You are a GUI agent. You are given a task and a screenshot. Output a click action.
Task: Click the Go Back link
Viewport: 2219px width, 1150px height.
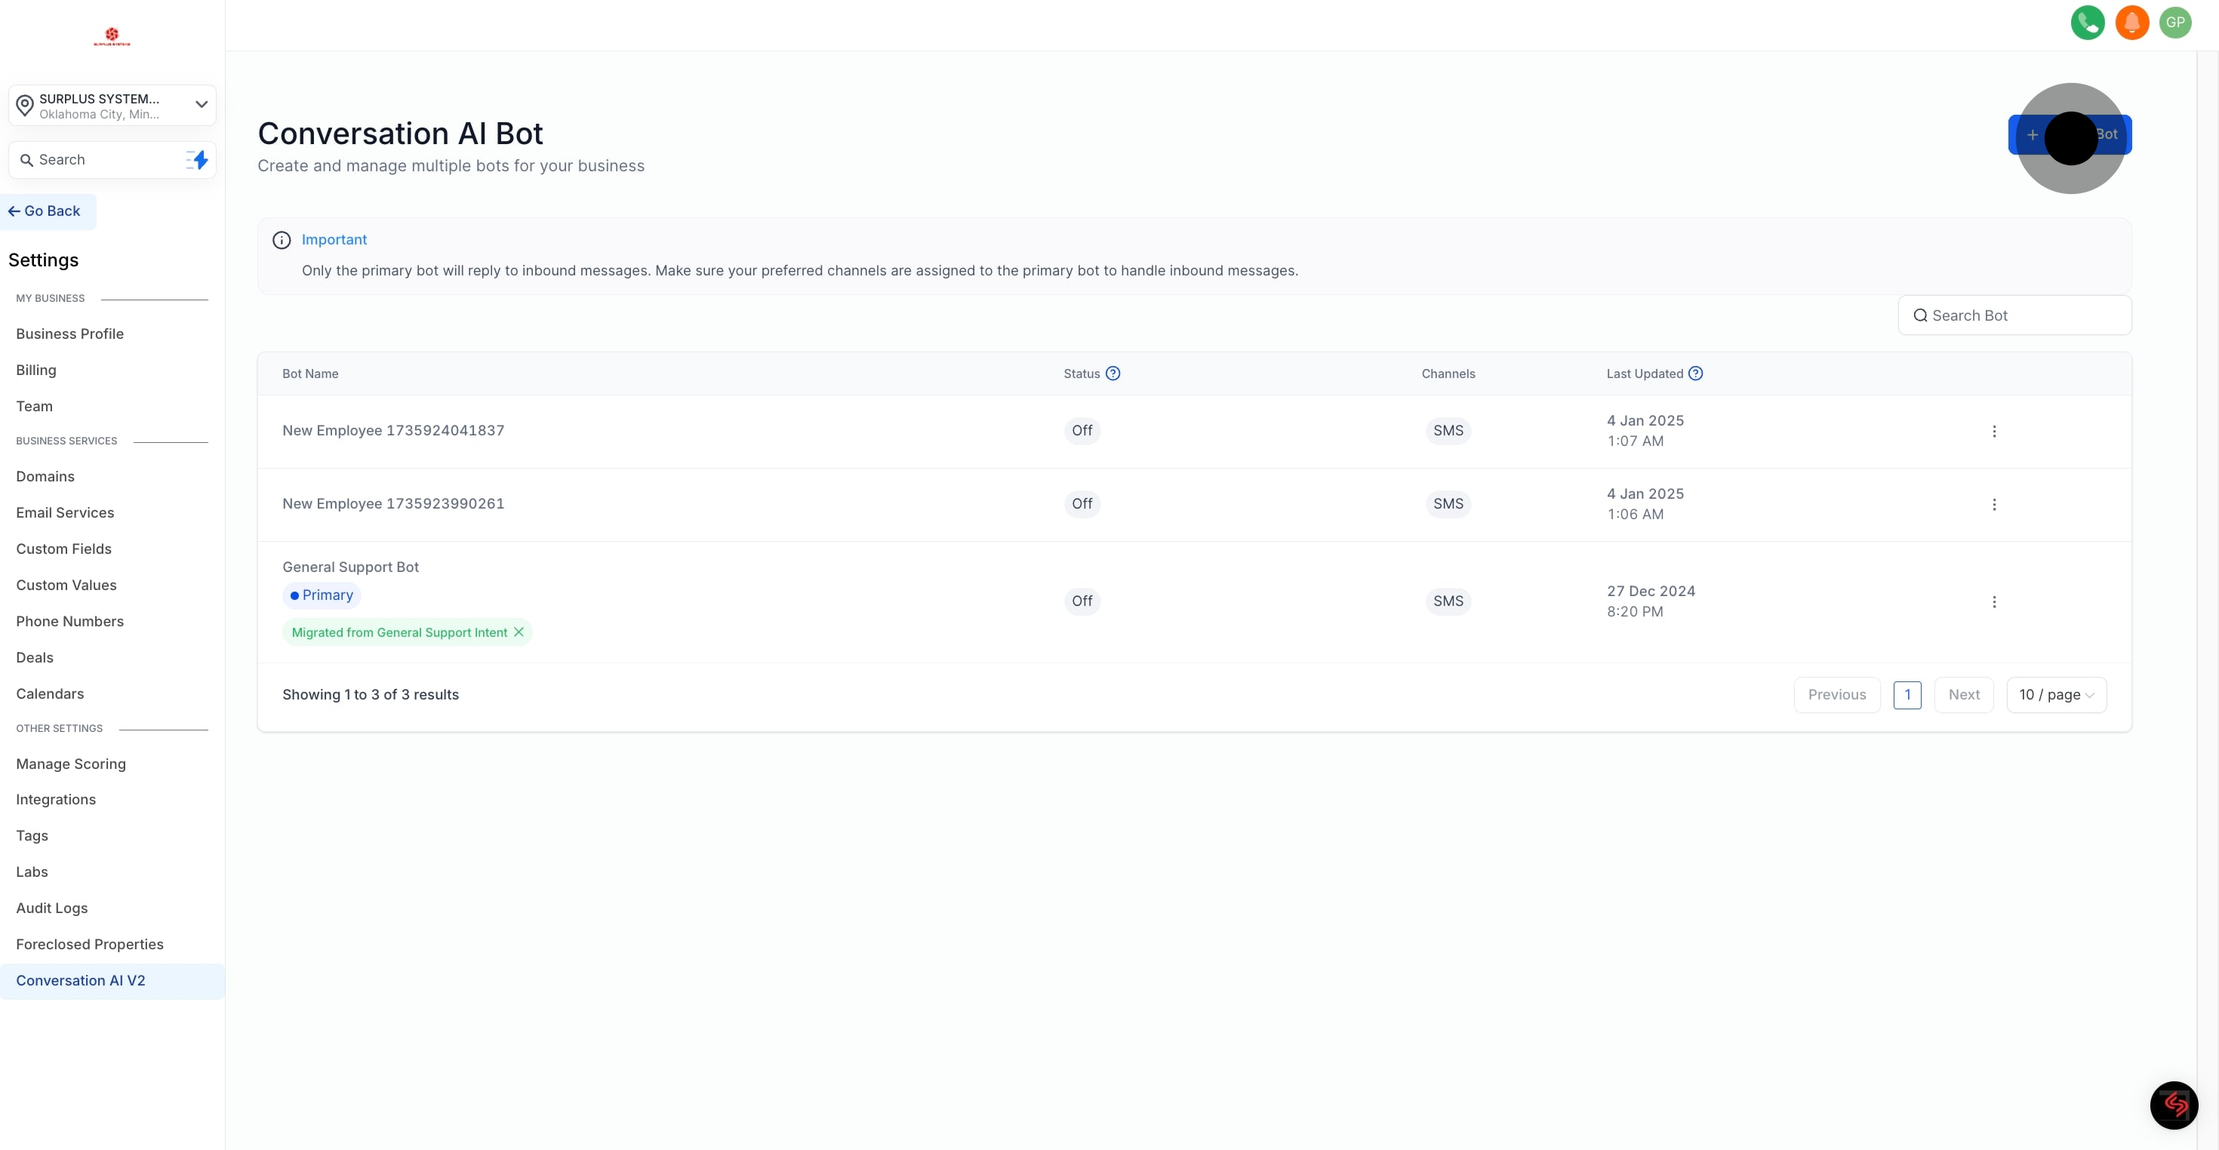[x=45, y=211]
